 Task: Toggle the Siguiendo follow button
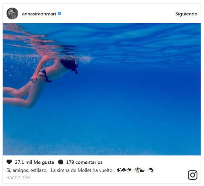pos(186,14)
